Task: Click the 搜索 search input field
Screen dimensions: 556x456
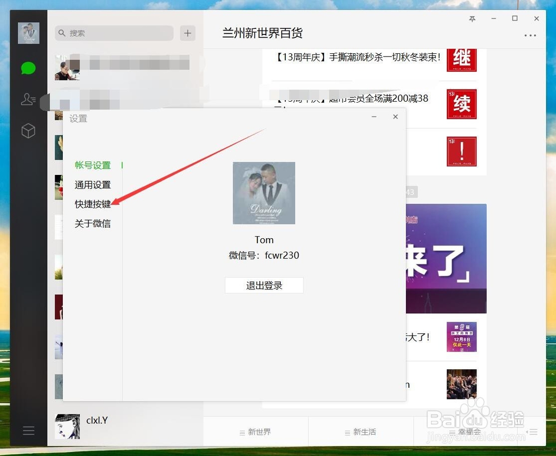Action: click(114, 33)
